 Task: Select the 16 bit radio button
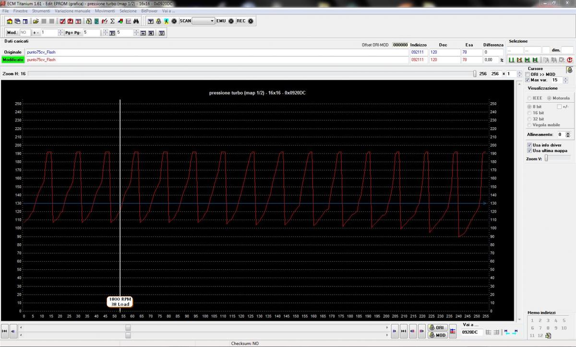(x=529, y=113)
